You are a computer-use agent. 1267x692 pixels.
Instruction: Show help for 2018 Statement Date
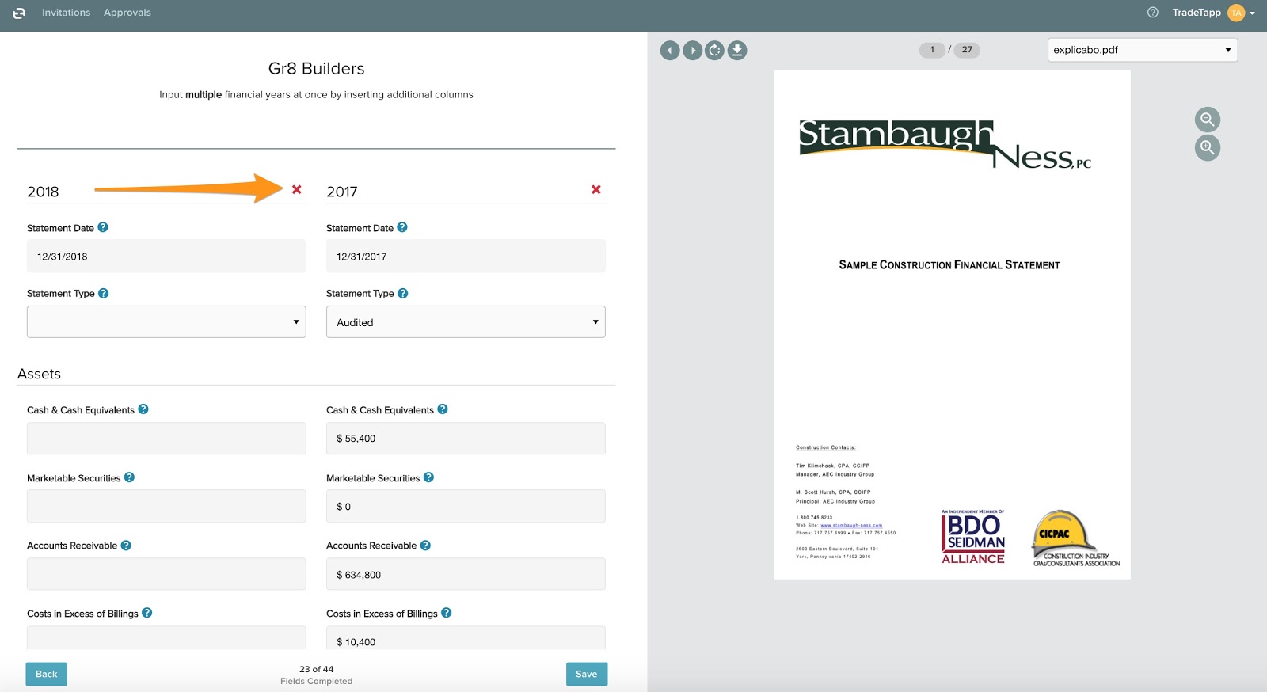point(103,227)
